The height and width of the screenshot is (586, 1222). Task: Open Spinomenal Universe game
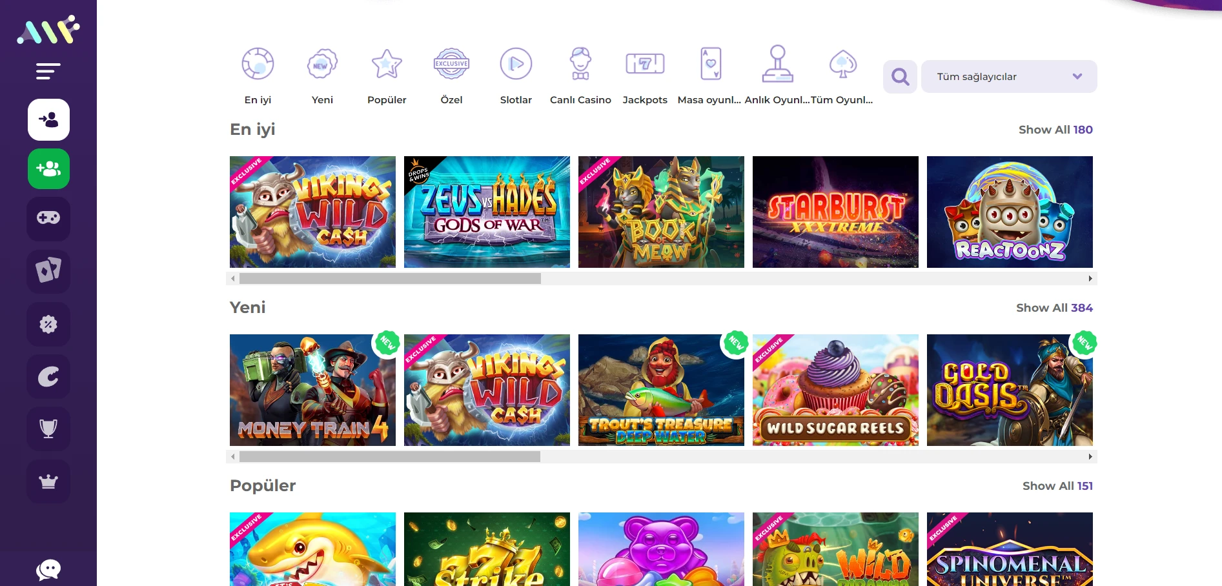coord(1010,549)
